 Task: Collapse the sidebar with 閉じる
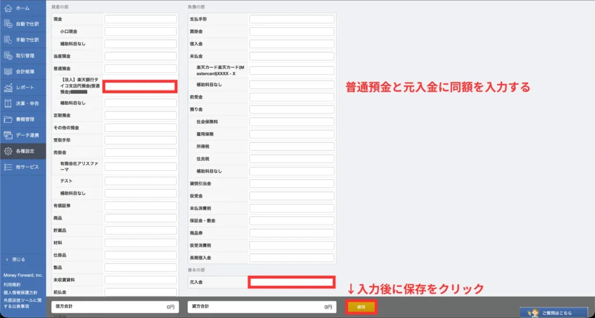tap(16, 259)
